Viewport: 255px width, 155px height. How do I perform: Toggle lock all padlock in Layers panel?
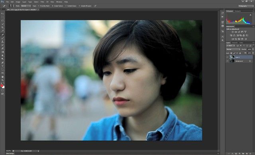240,53
